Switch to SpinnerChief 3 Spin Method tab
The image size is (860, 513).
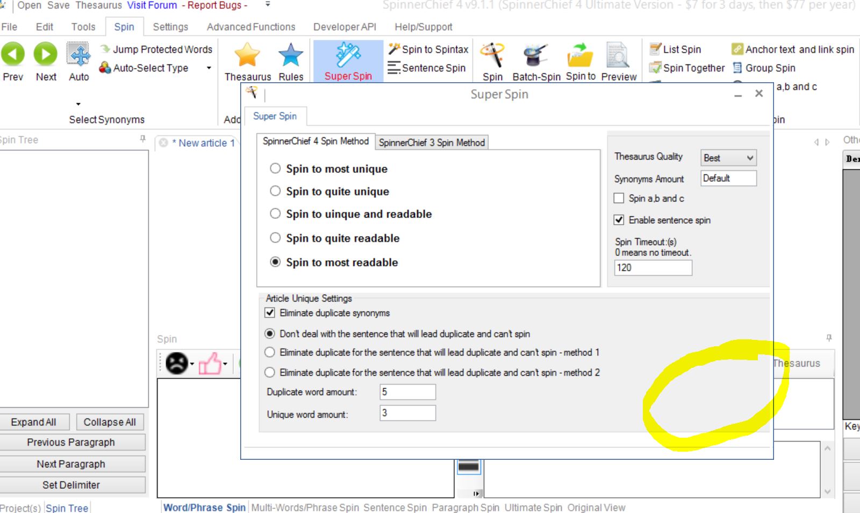point(432,142)
